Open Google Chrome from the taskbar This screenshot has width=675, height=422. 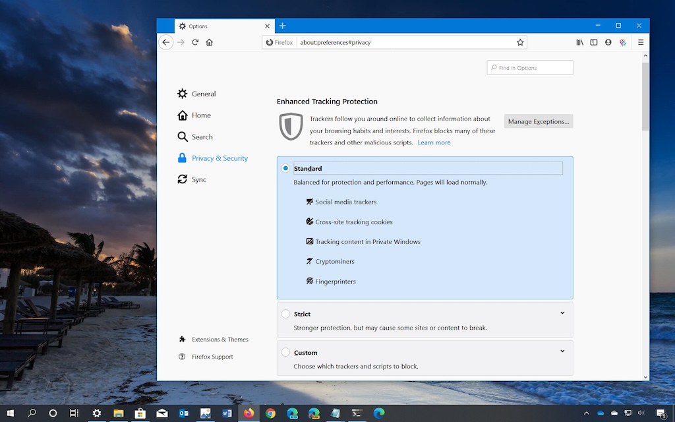270,413
